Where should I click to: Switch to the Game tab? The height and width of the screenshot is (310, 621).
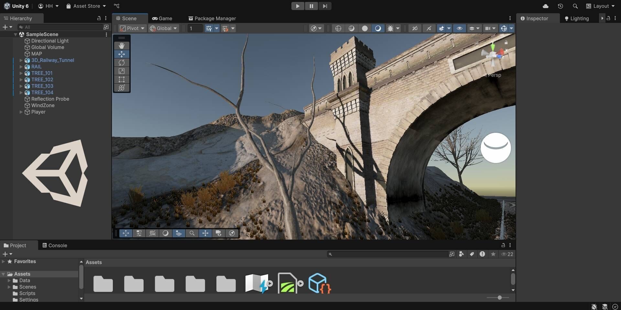162,18
